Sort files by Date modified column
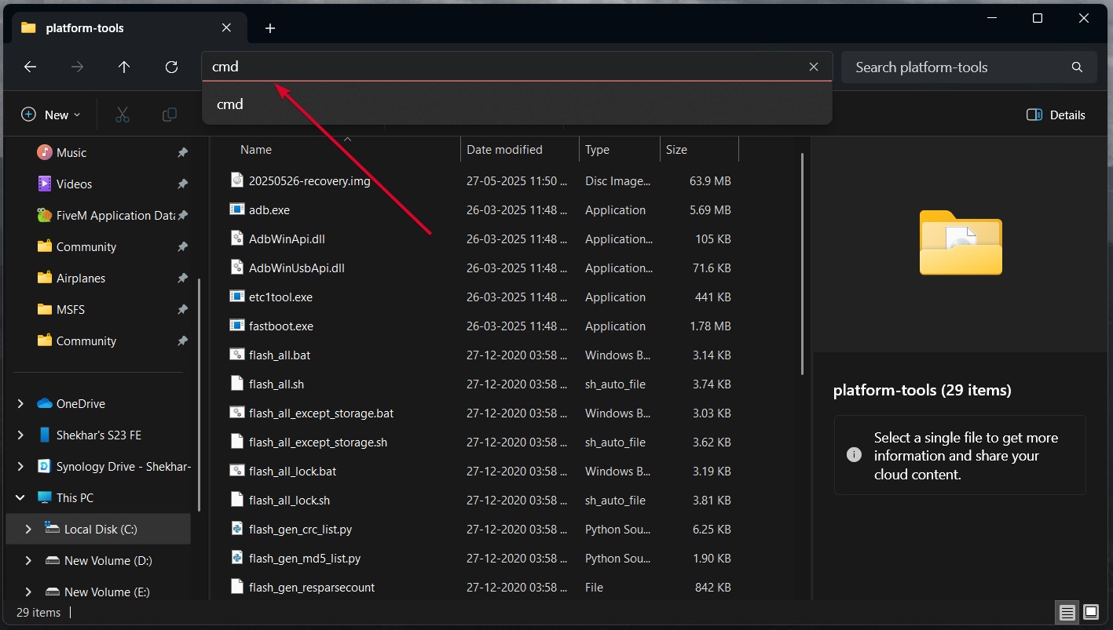Viewport: 1113px width, 630px height. [x=504, y=150]
